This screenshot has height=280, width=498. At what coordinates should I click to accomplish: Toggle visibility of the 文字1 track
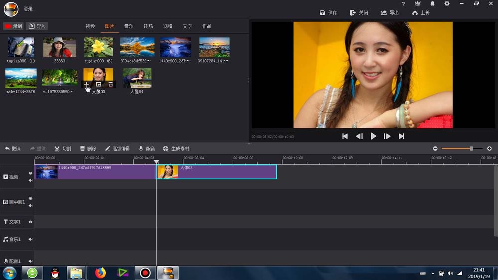[30, 222]
